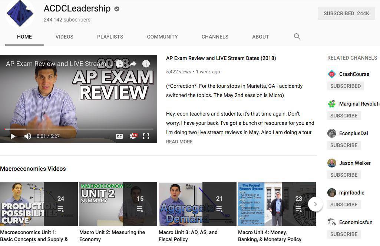Click the playlist queue icon on Aggregate Demand thumbnail

coord(219,209)
